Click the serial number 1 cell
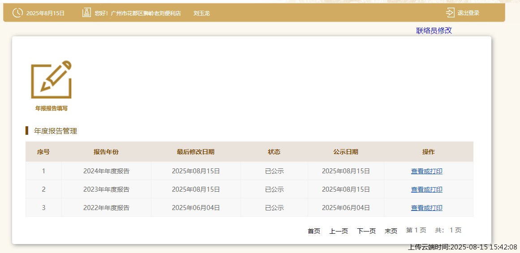The width and height of the screenshot is (520, 253). point(43,171)
